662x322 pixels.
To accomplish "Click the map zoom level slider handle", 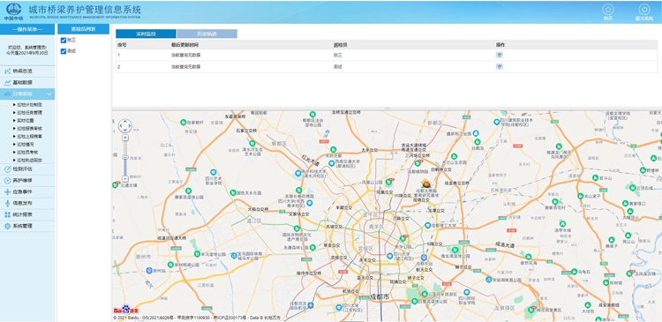I will [x=125, y=157].
